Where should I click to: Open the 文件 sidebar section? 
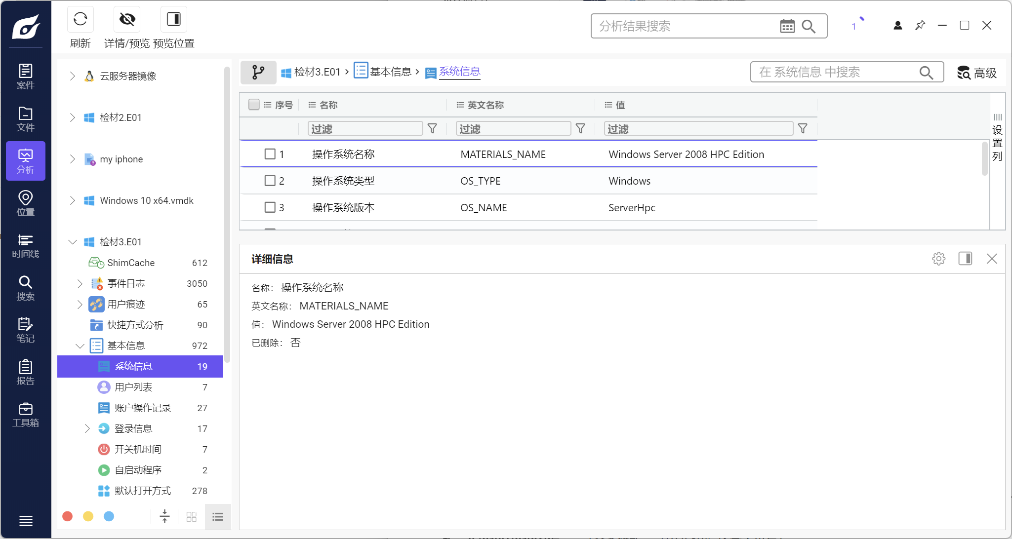[x=26, y=119]
